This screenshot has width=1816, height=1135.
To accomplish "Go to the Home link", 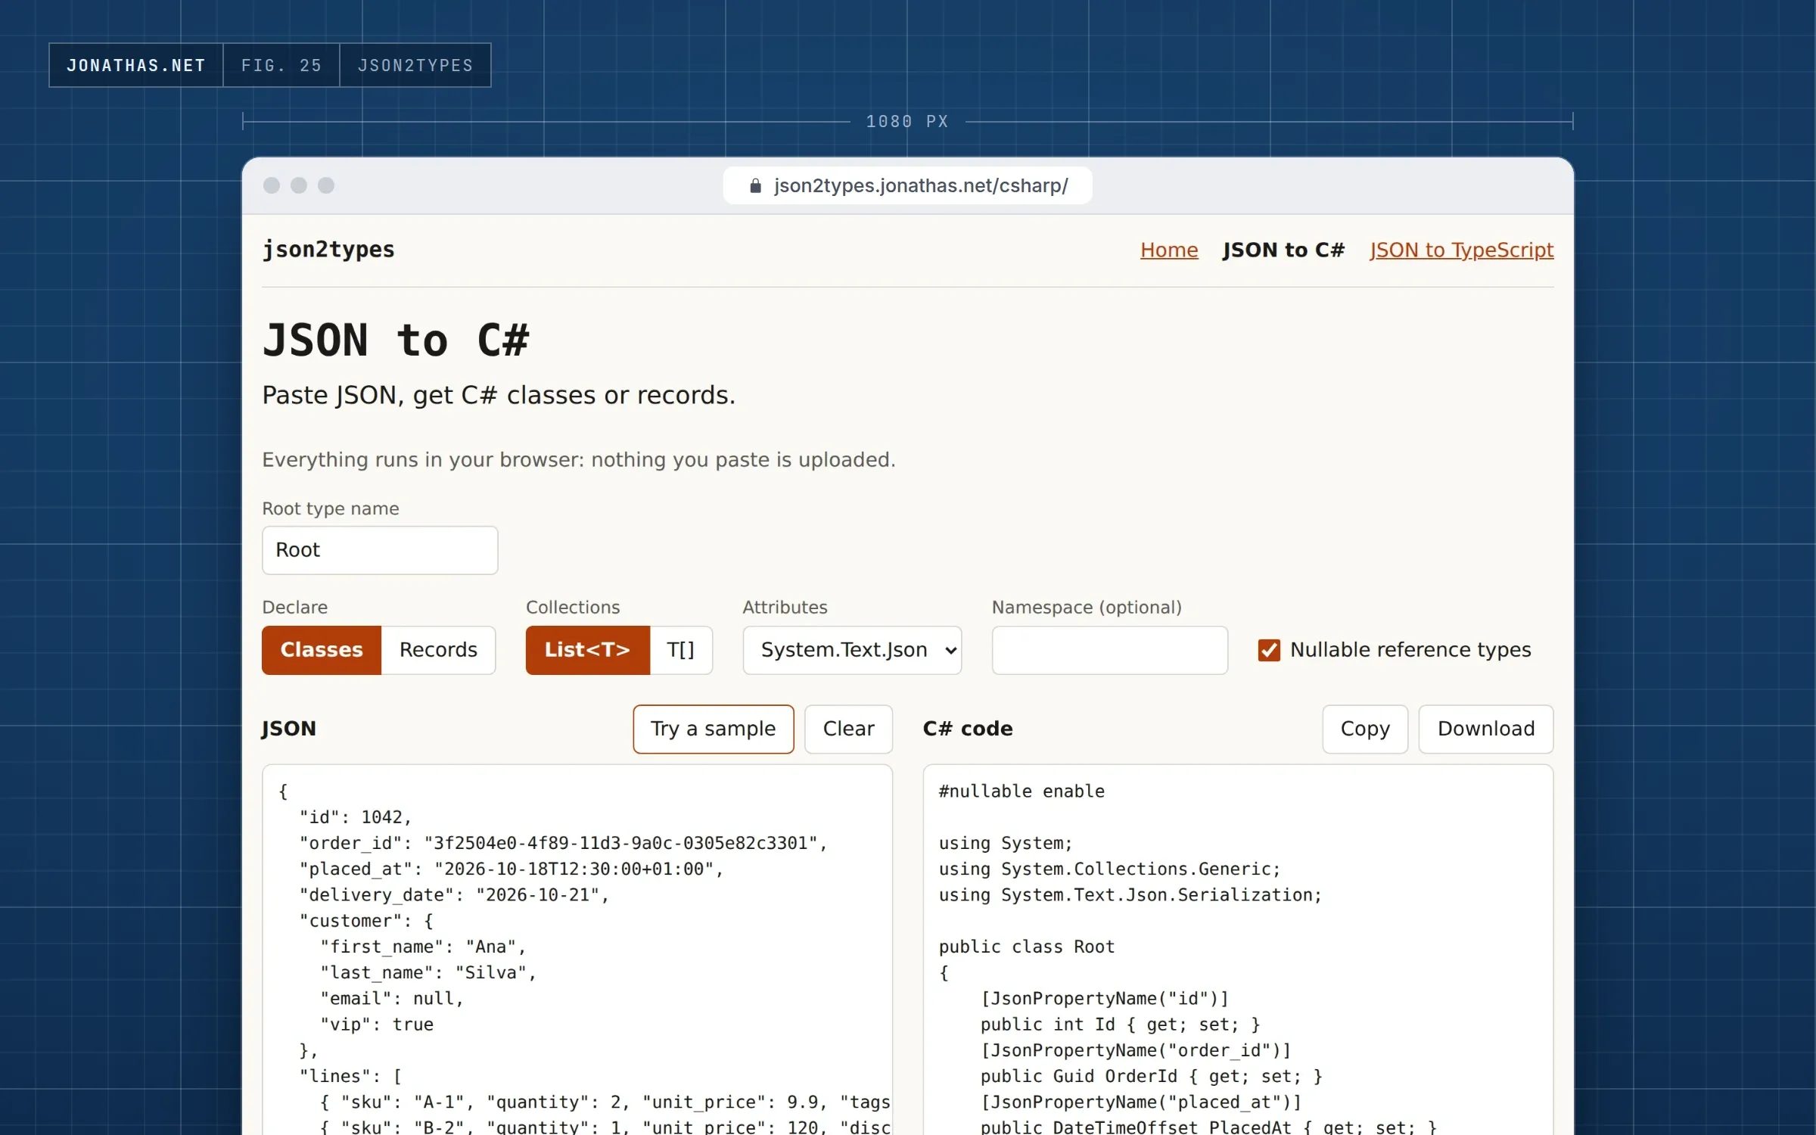I will [1169, 250].
